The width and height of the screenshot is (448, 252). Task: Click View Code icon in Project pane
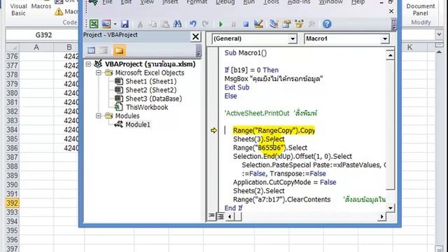[92, 50]
